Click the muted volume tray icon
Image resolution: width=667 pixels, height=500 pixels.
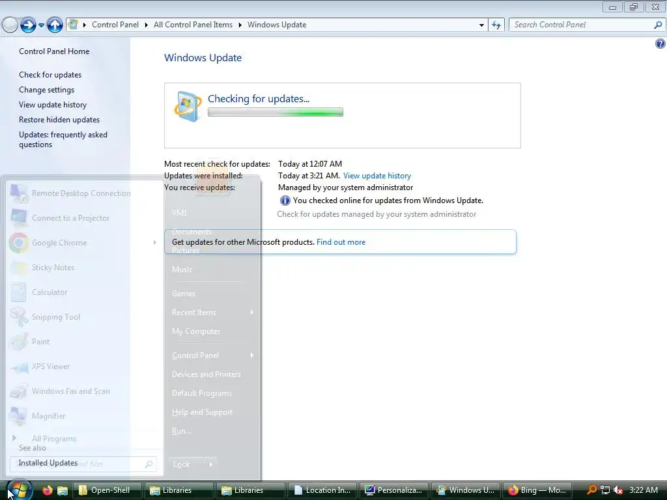pyautogui.click(x=618, y=490)
